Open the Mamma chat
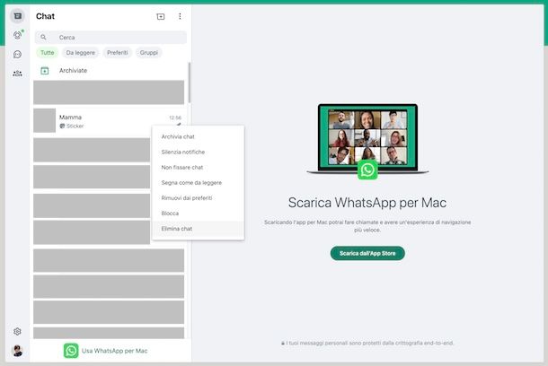Image resolution: width=548 pixels, height=366 pixels. tap(109, 121)
